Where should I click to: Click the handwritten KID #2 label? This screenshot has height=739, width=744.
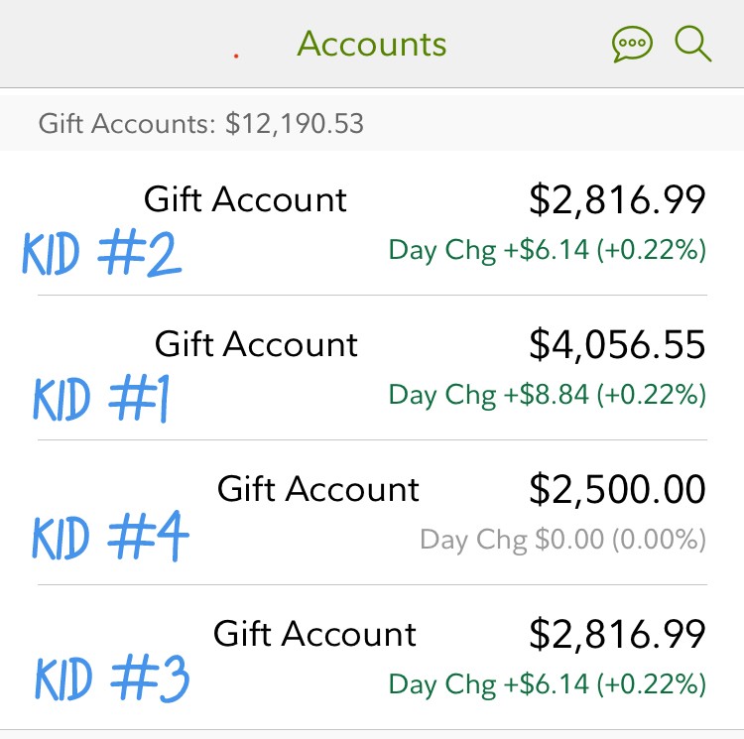102,255
